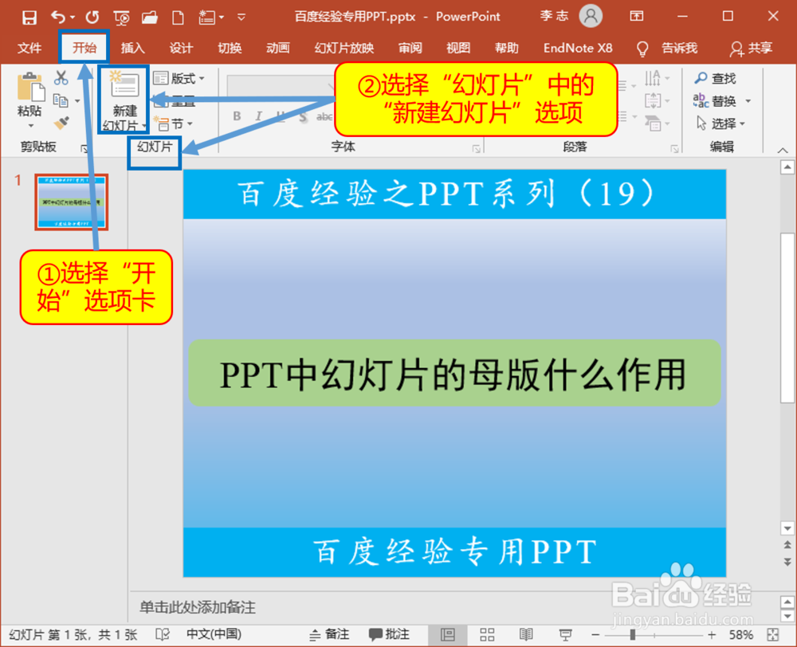Screen dimensions: 797x647
Task: Click the spell check icon in status bar
Action: pos(163,634)
